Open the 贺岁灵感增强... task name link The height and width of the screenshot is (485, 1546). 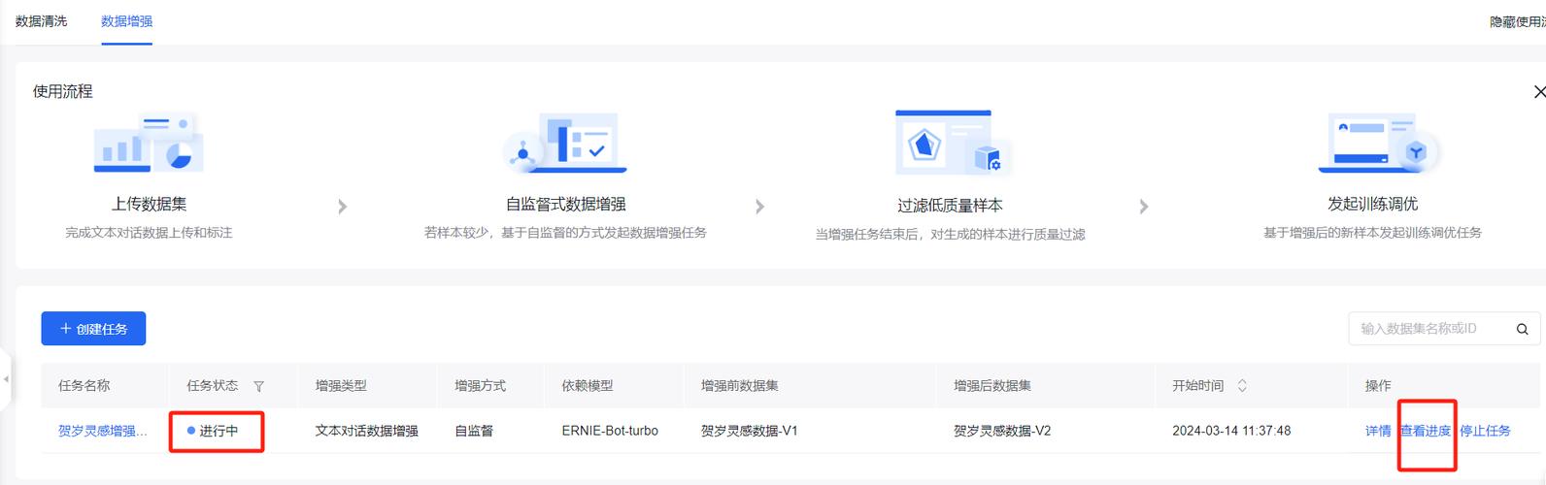[x=103, y=431]
